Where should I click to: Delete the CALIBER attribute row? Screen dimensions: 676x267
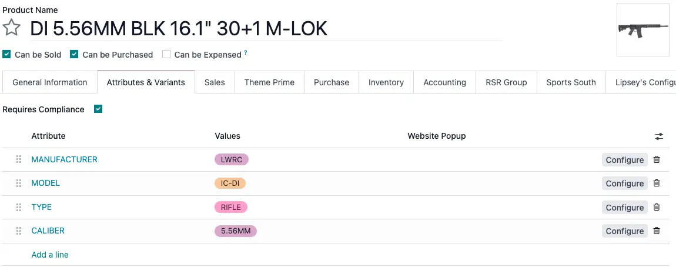(657, 231)
